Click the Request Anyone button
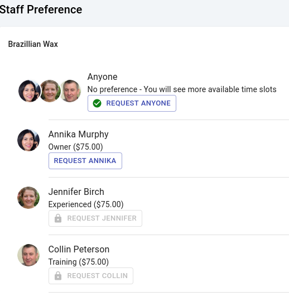Viewport: 289px width, 301px height. point(132,103)
